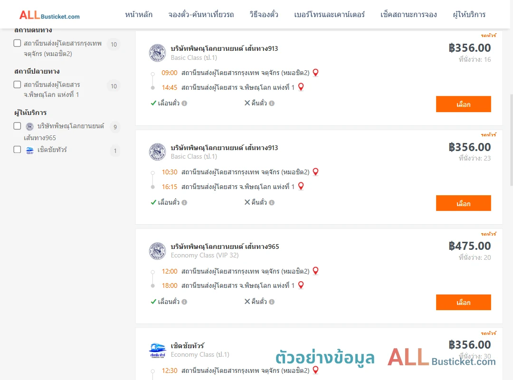Viewport: 513px width, 380px height.
Task: Select the 09:00 trip with เลือก button
Action: tap(463, 104)
